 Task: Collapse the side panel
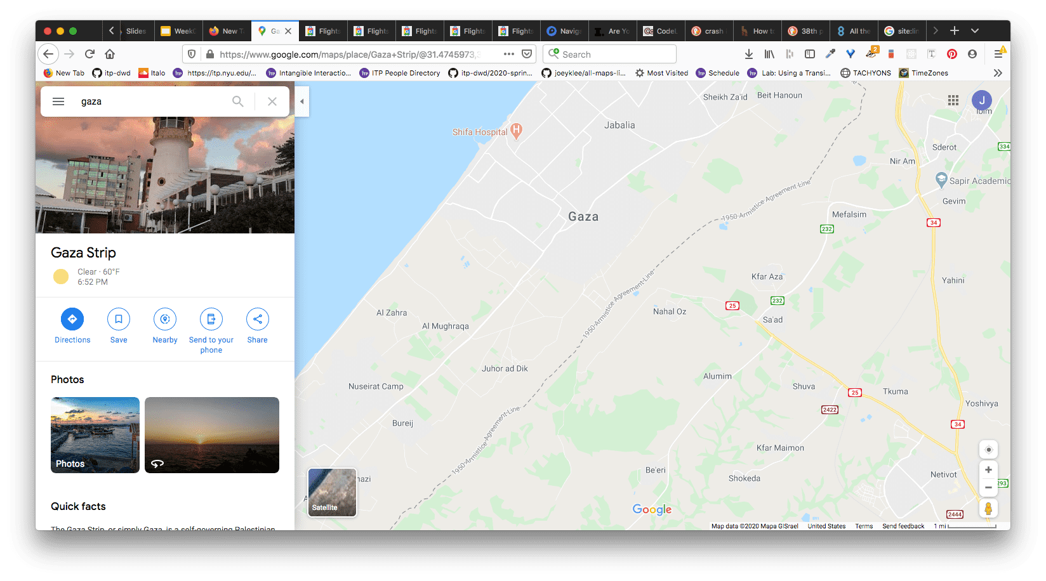[x=302, y=101]
